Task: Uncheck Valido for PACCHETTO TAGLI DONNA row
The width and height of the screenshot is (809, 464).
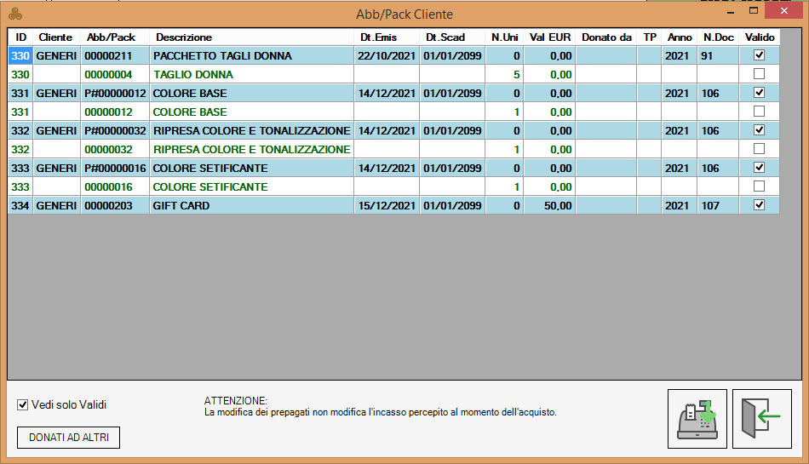Action: (759, 55)
